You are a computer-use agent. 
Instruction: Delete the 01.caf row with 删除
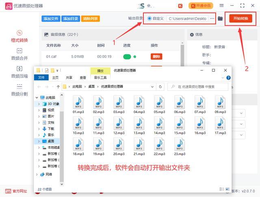[156, 57]
